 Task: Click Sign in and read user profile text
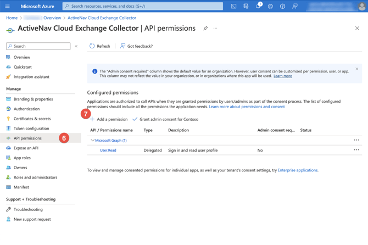coord(193,151)
